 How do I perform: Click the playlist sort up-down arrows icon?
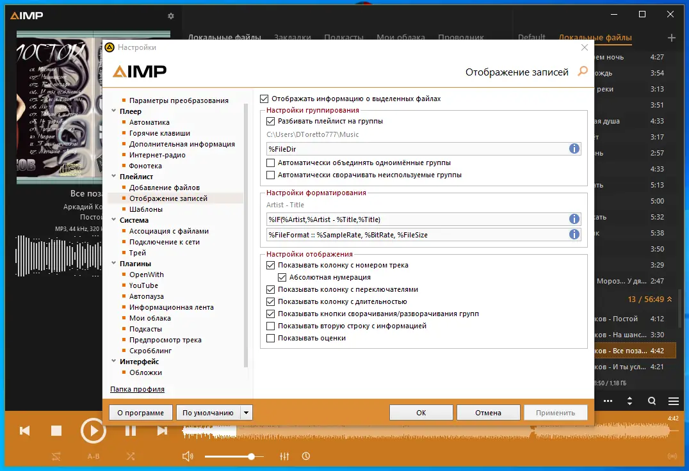pos(629,401)
